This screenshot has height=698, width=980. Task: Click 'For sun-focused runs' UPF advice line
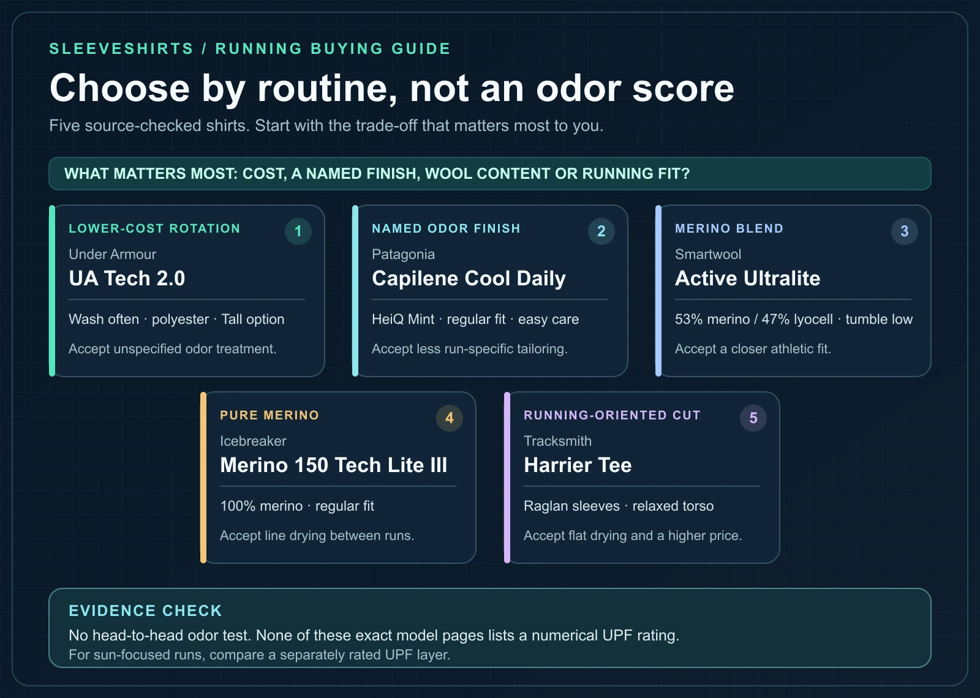[260, 655]
